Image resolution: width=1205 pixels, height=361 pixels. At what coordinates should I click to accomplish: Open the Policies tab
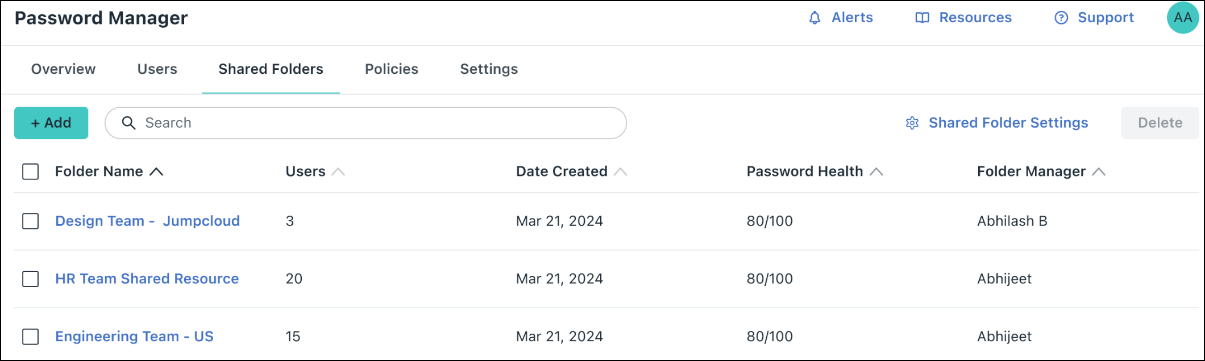[391, 69]
